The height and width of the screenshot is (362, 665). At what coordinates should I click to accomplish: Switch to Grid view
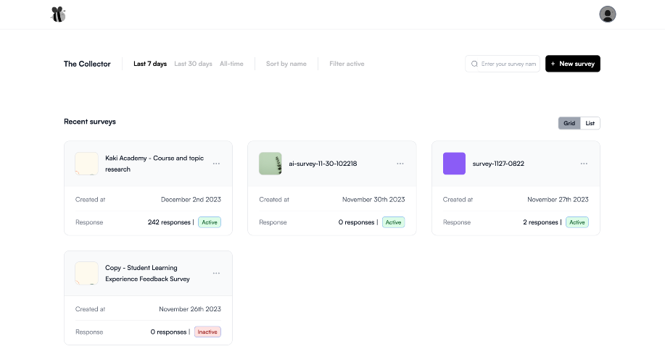pos(569,123)
